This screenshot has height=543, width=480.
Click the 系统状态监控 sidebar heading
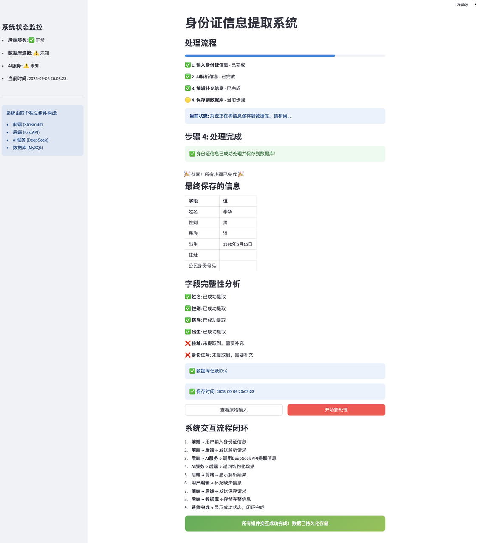pyautogui.click(x=22, y=27)
